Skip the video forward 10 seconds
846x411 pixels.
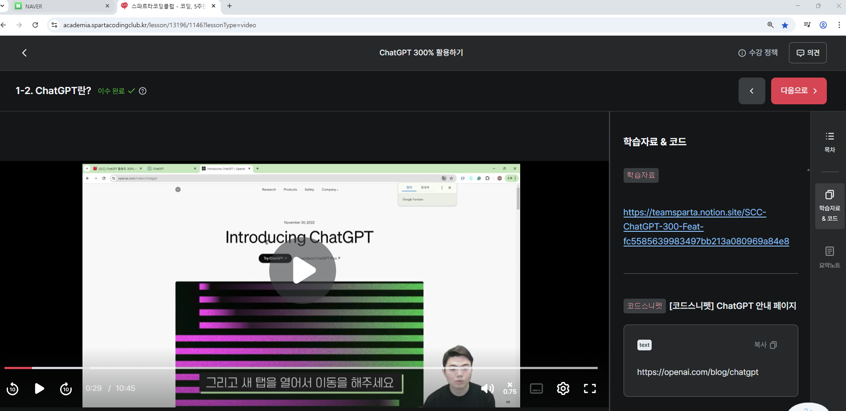[x=66, y=389]
